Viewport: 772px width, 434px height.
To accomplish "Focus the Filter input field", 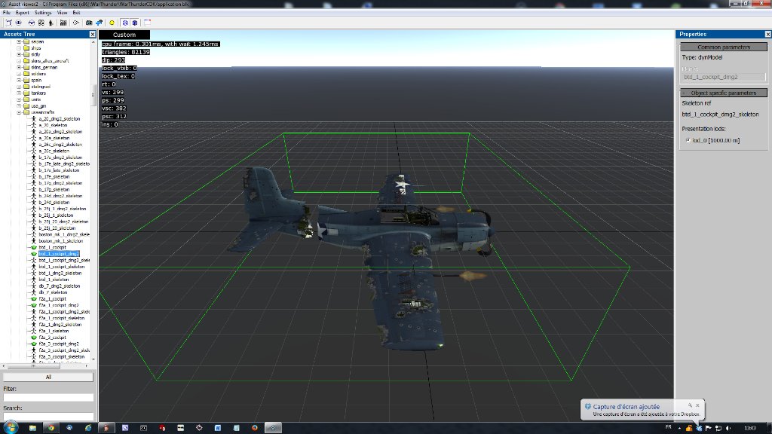I will point(48,397).
